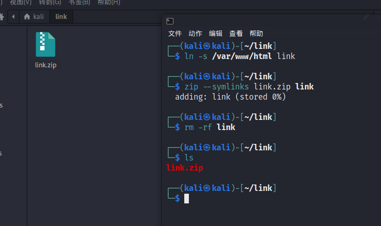
Task: Open the 书签(B) menu in file manager
Action: (79, 2)
